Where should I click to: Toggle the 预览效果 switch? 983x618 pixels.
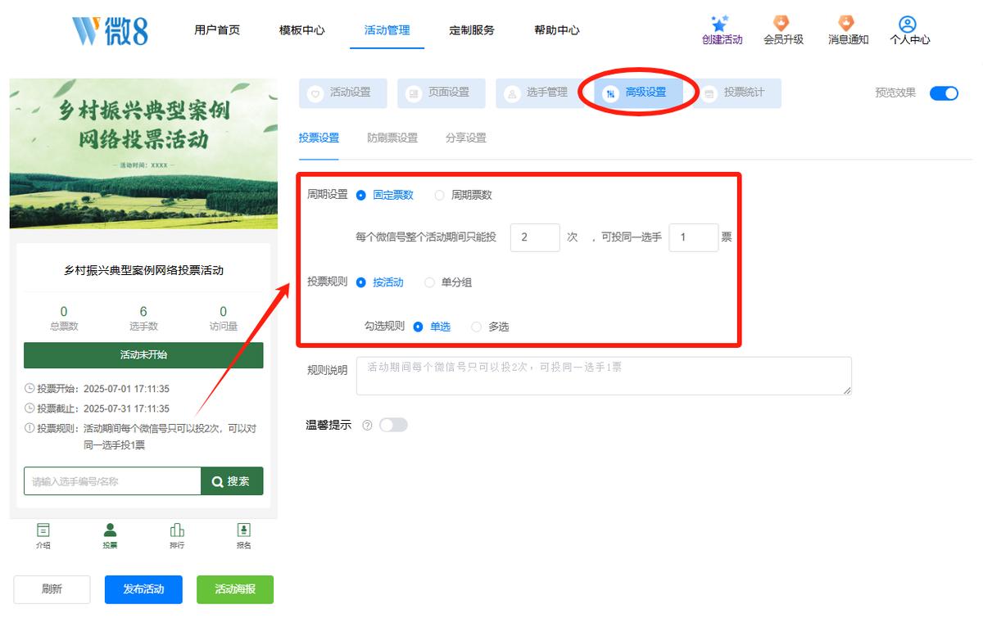pyautogui.click(x=944, y=93)
